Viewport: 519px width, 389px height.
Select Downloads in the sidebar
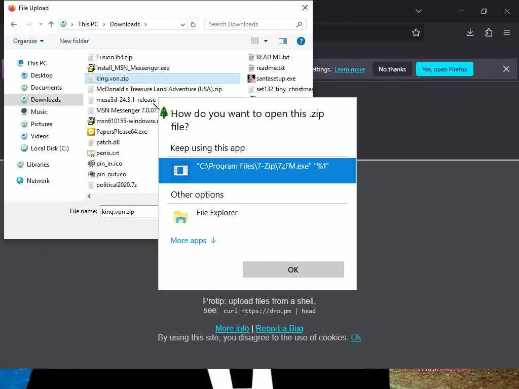44,100
